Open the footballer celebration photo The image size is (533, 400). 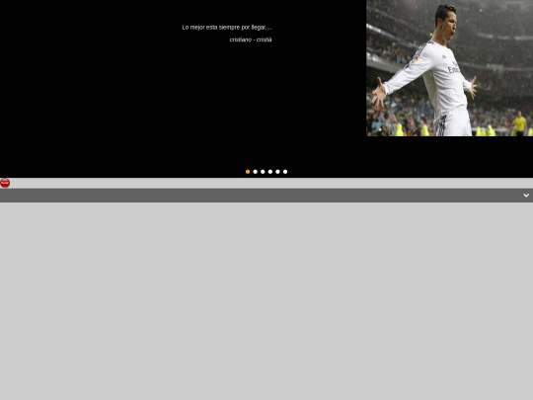(449, 68)
